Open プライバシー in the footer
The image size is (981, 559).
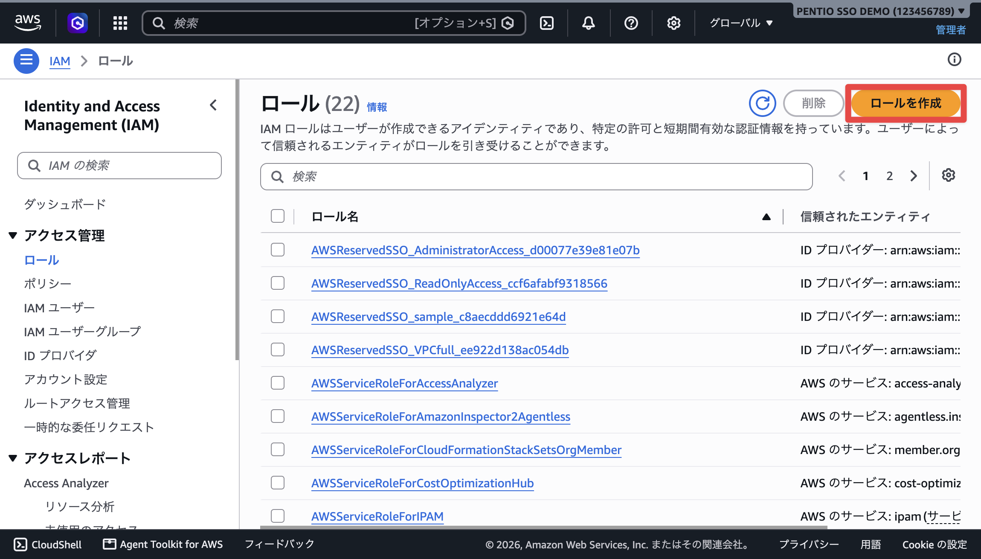(x=809, y=544)
